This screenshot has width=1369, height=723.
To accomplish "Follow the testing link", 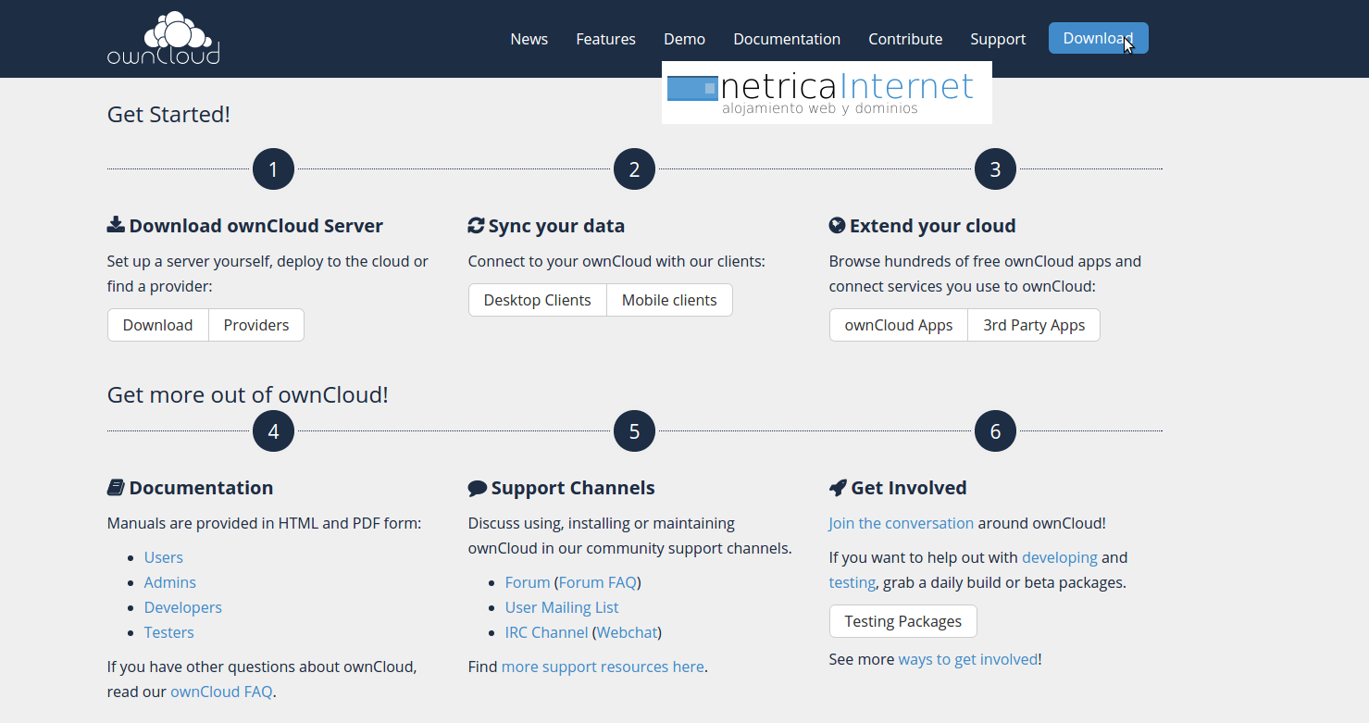I will tap(853, 582).
